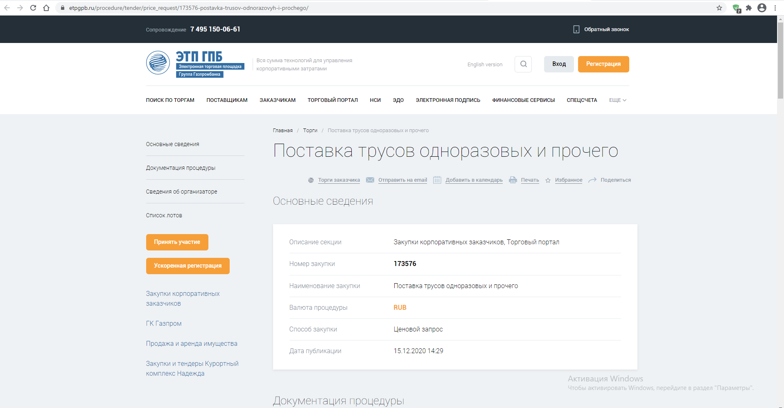
Task: Click the Обратный звонок link
Action: point(607,29)
